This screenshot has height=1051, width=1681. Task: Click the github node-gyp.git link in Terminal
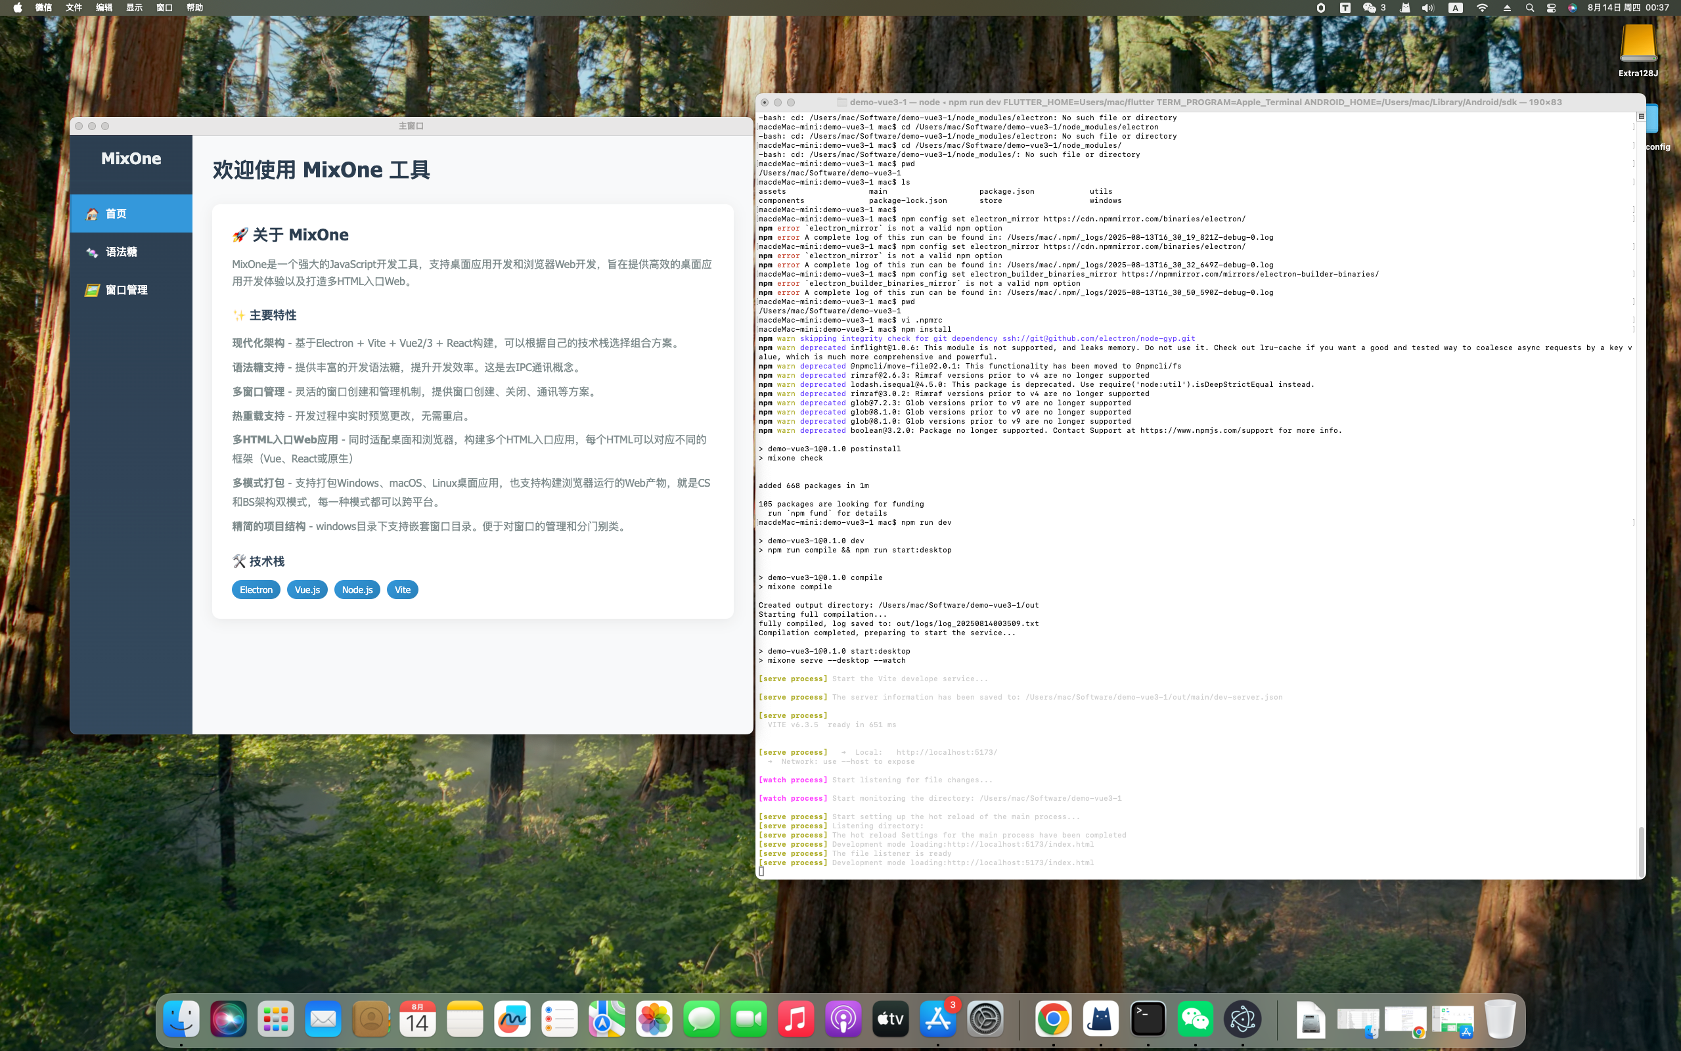coord(1099,338)
